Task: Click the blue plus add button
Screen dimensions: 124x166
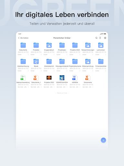Action: [103, 140]
